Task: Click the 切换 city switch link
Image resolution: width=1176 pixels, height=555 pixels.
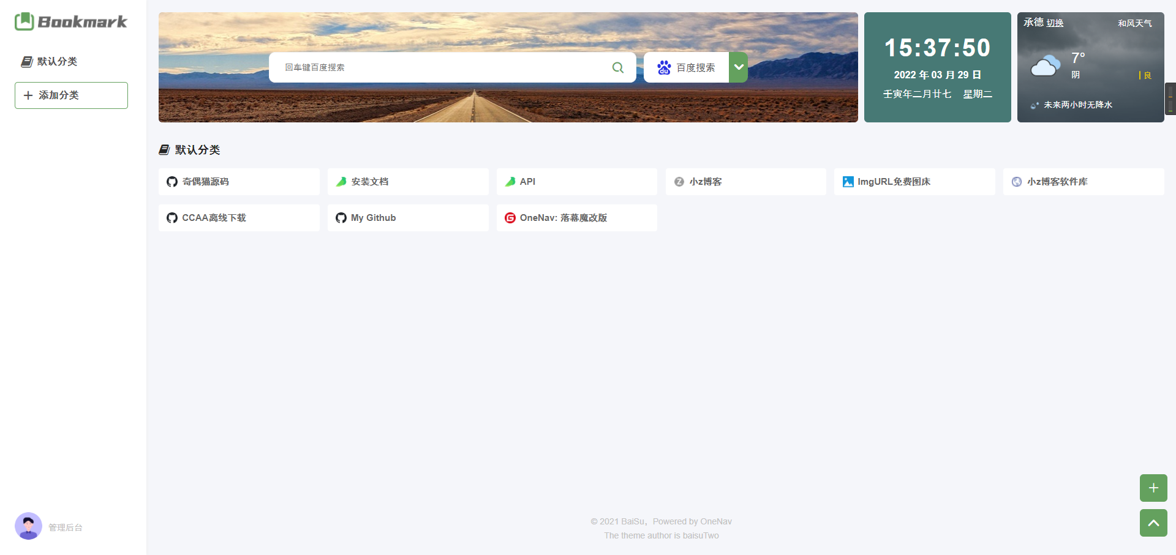Action: 1055,23
